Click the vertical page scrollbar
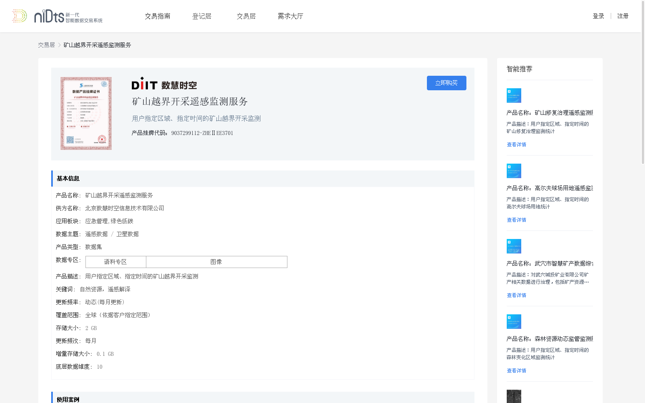 [643, 83]
